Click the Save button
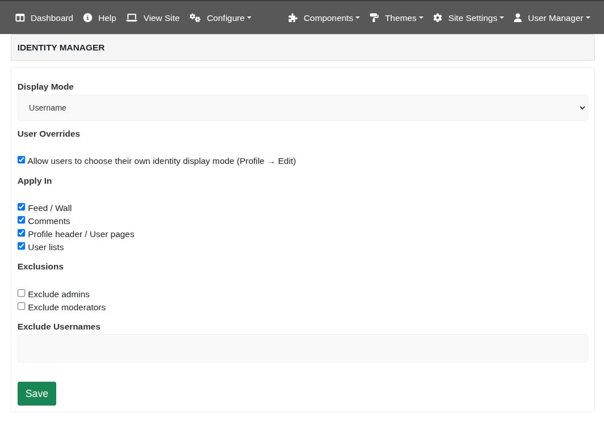The width and height of the screenshot is (604, 422). click(x=36, y=393)
